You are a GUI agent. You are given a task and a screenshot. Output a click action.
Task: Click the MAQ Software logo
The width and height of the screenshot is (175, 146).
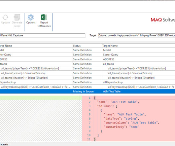point(163,20)
